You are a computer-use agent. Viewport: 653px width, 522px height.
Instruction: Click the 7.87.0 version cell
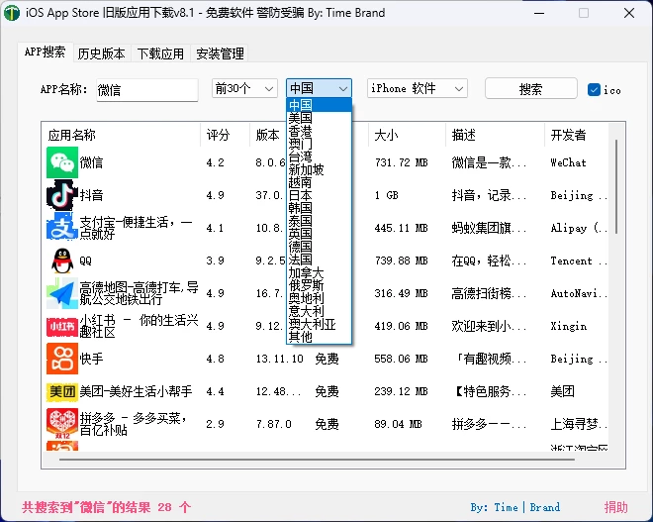274,424
